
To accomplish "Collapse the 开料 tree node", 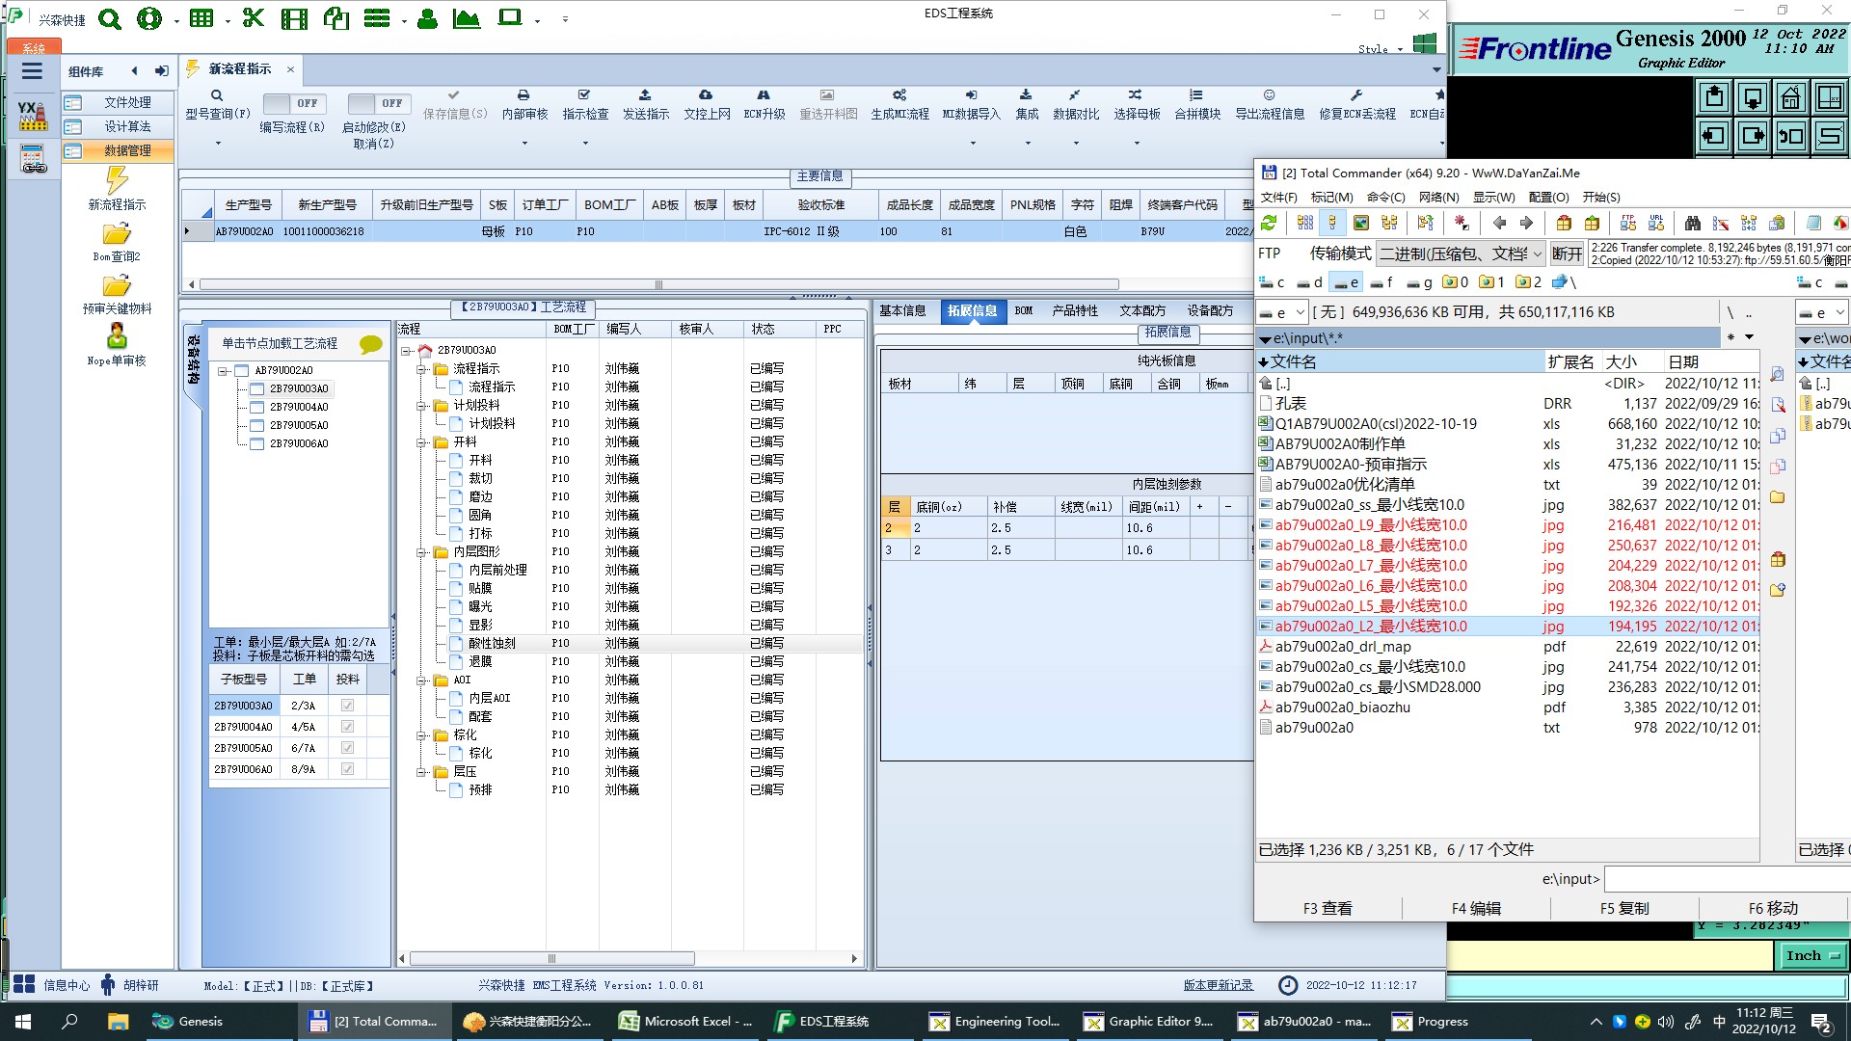I will 422,442.
